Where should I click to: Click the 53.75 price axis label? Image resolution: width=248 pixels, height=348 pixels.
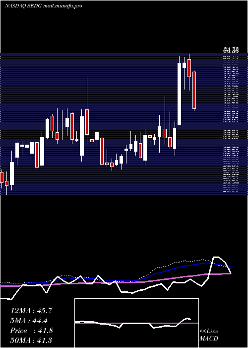231,50
